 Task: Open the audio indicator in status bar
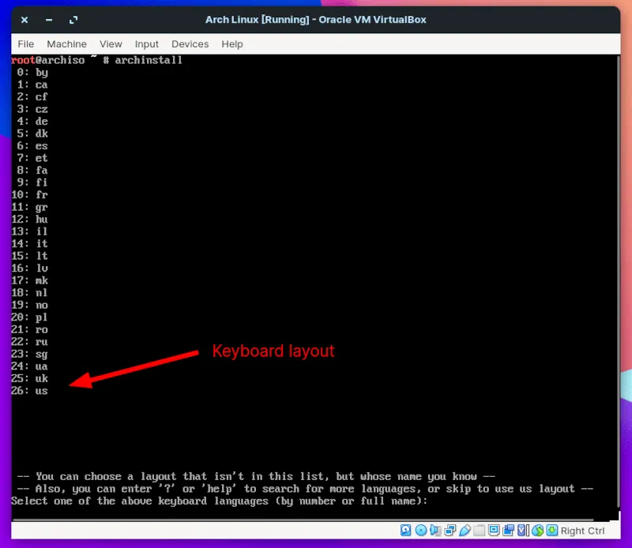click(x=436, y=531)
